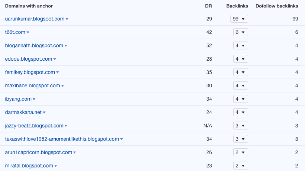Viewport: 305px width, 171px height.
Task: Expand the arrow beside blogannath.blogspot.com
Action: click(66, 46)
